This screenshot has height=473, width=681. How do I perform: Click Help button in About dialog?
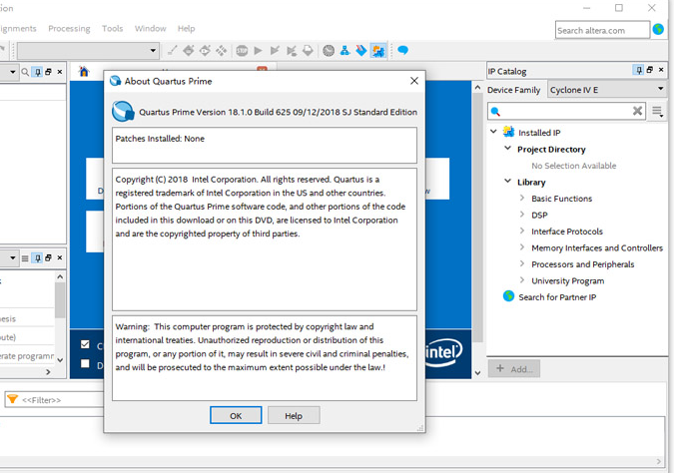294,415
